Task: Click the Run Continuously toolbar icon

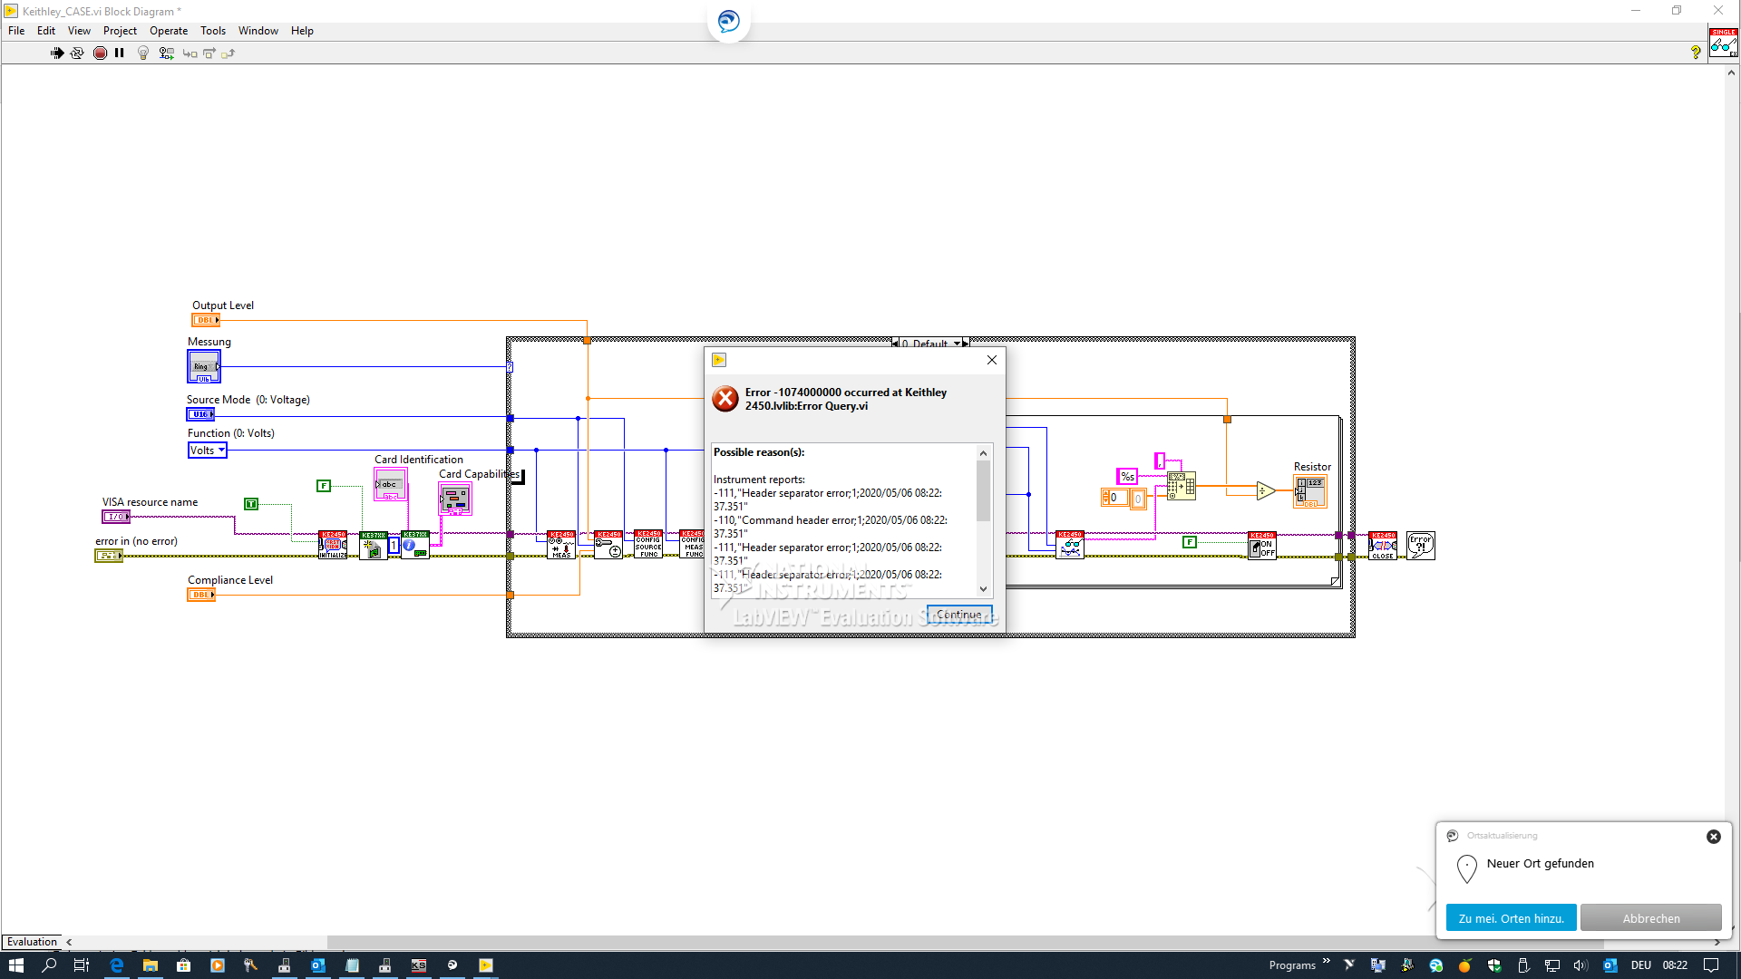Action: (77, 53)
